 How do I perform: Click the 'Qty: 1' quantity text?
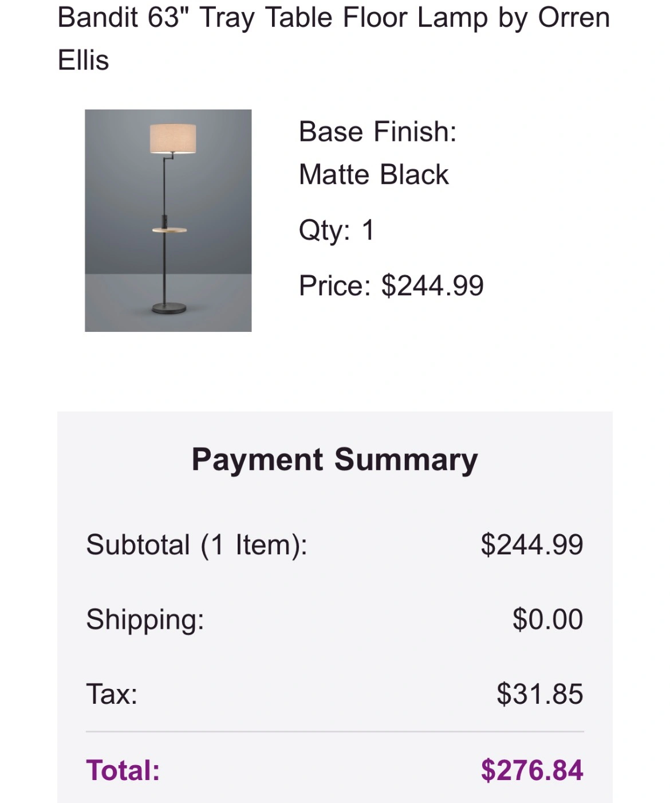click(337, 230)
